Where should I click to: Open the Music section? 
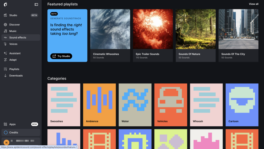click(21, 31)
